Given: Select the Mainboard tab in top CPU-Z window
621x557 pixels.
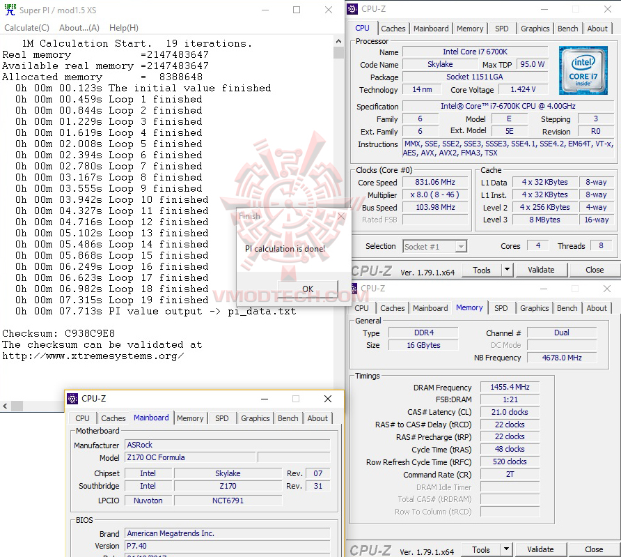Looking at the screenshot, I should tap(431, 29).
